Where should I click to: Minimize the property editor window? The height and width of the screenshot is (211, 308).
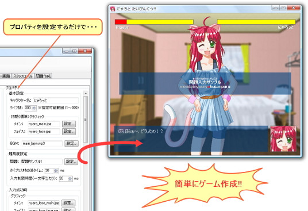(67, 51)
